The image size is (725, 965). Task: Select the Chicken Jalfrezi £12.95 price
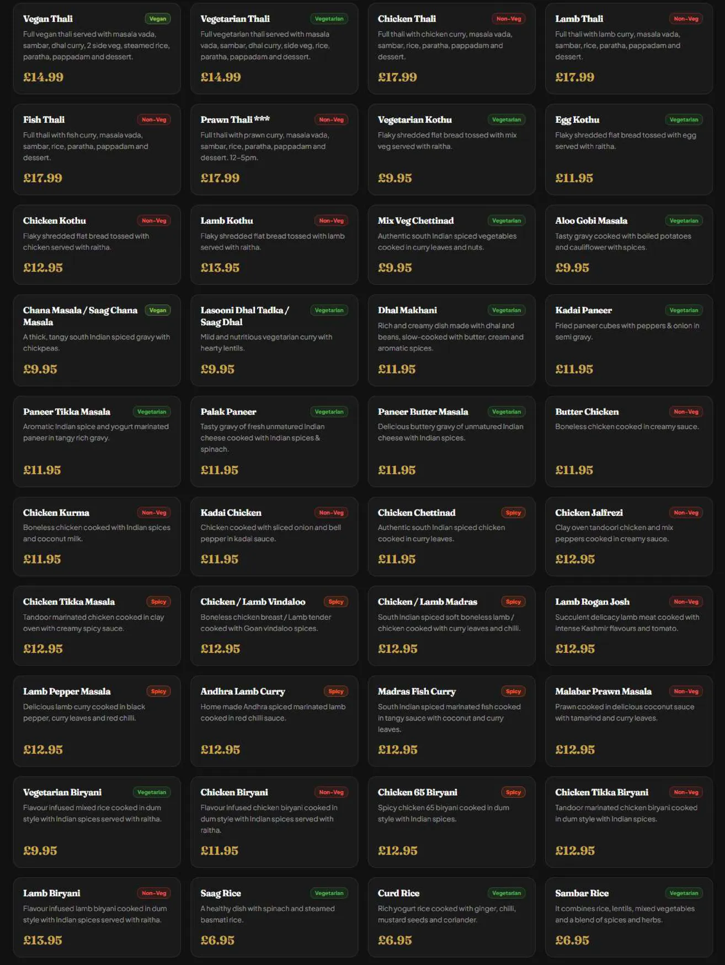click(575, 559)
